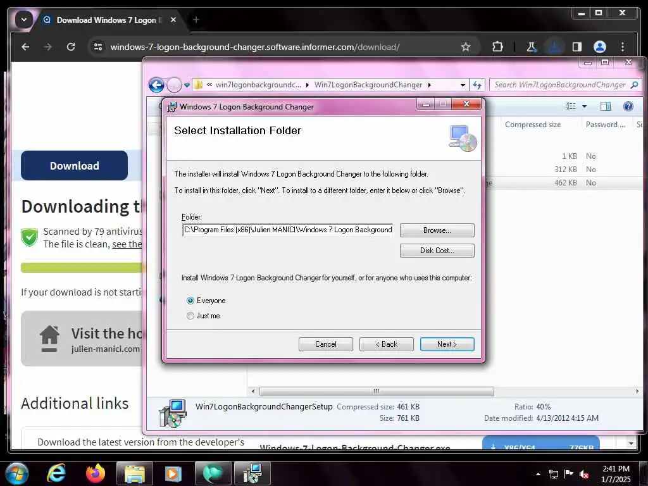Image resolution: width=648 pixels, height=486 pixels.
Task: Refresh the Explorer folder view
Action: [477, 85]
